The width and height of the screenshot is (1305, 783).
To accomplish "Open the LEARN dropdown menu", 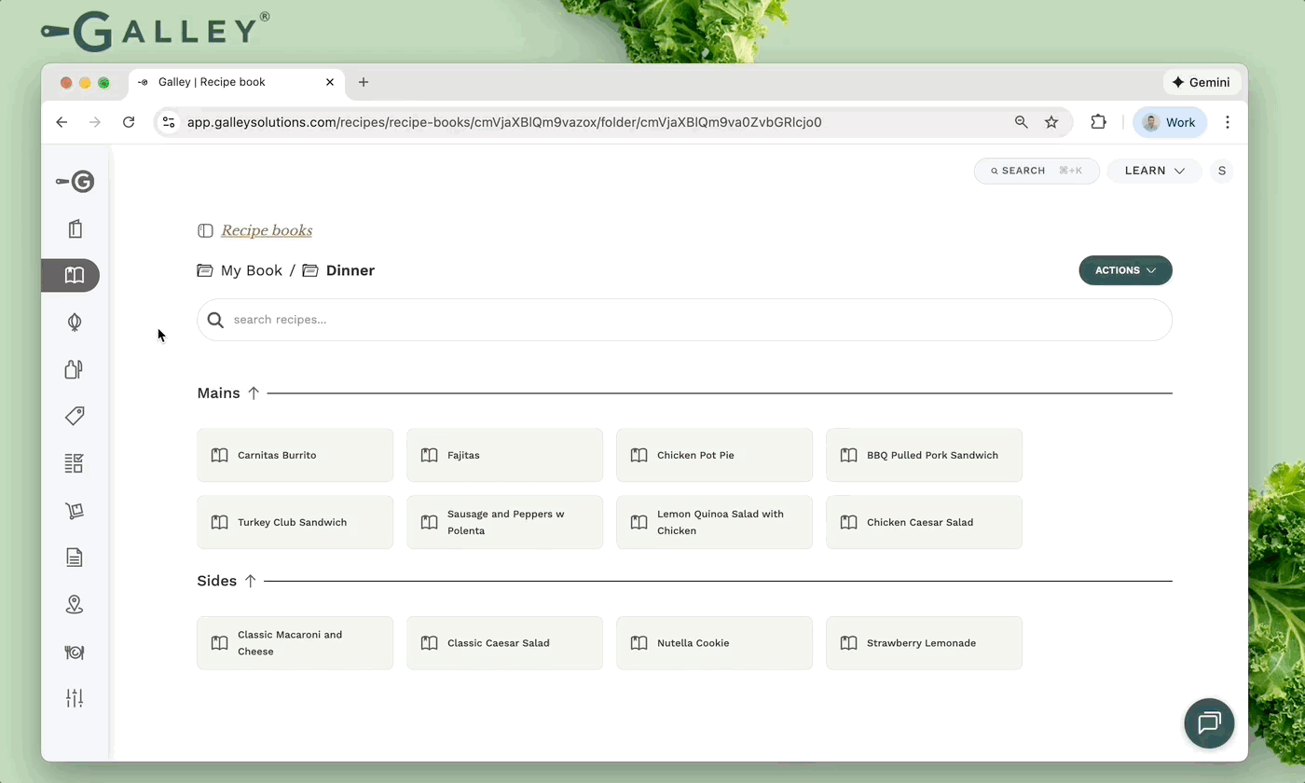I will [x=1154, y=171].
